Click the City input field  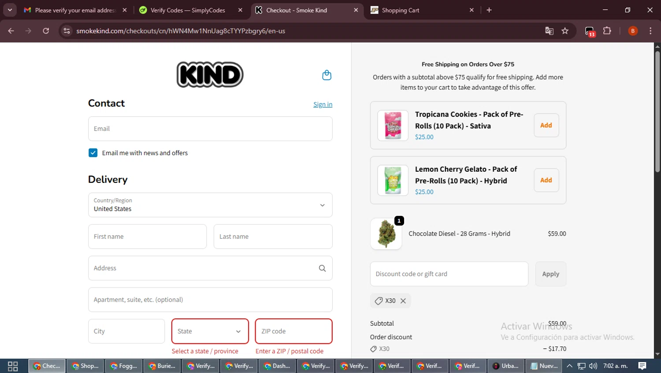(x=126, y=331)
